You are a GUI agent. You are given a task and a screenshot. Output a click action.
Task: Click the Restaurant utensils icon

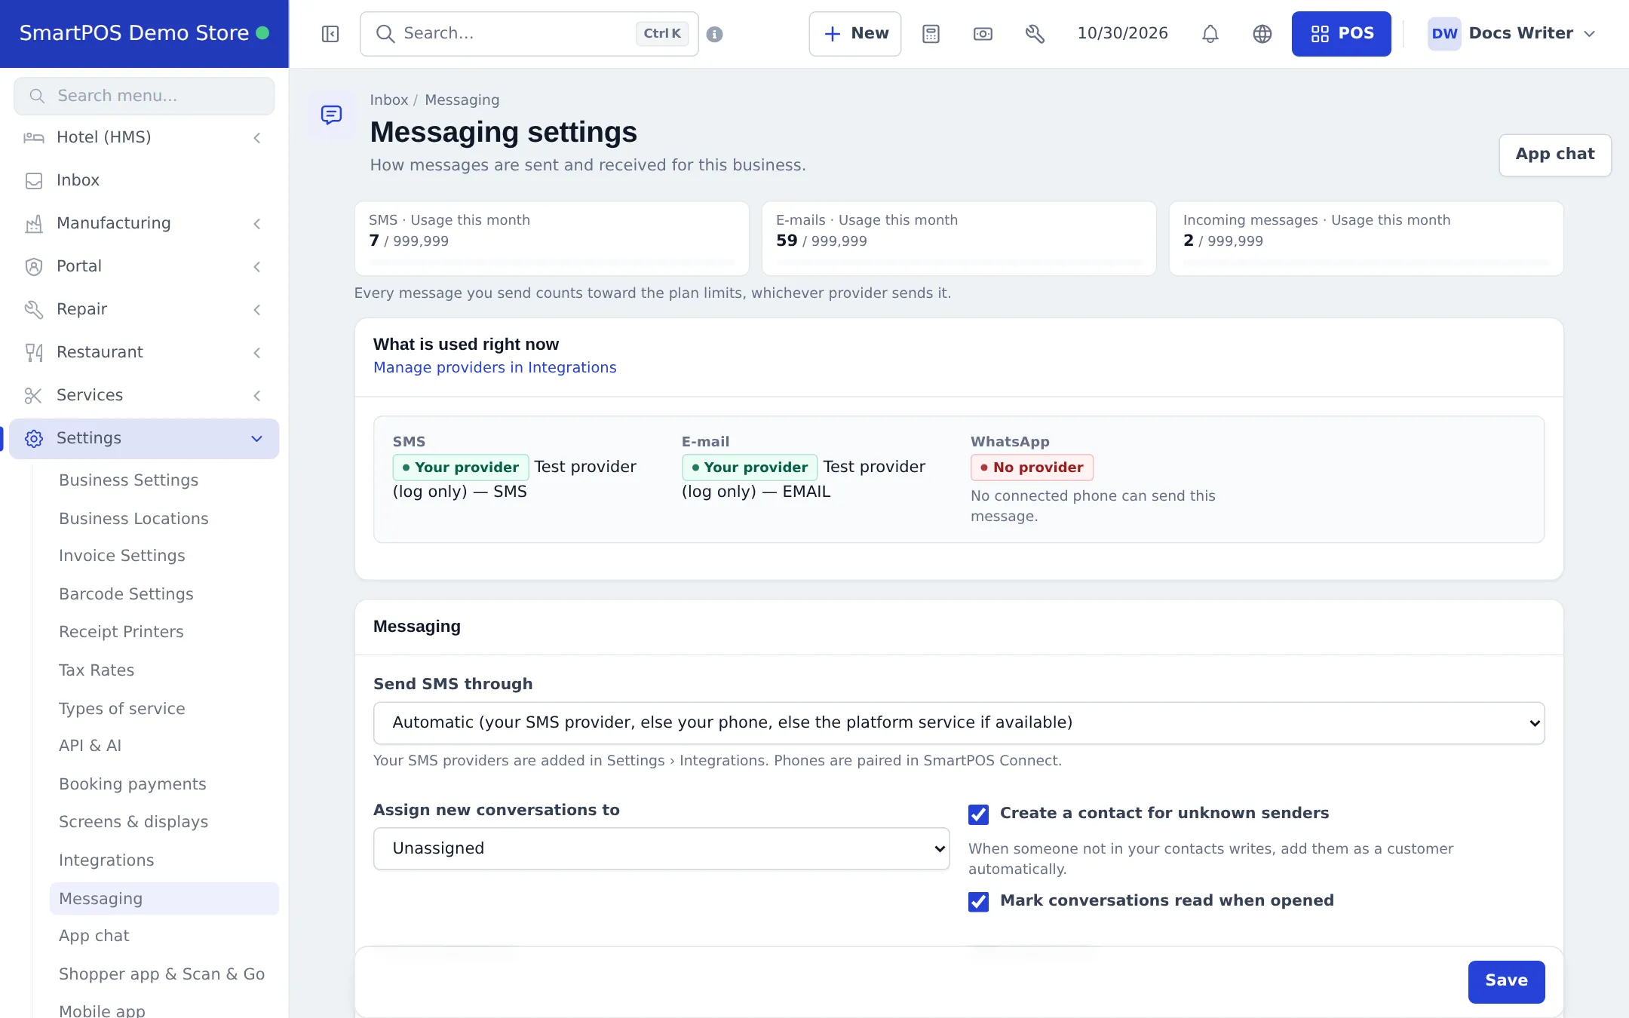pos(34,352)
